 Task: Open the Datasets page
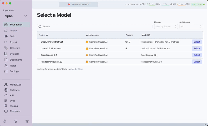point(15,90)
